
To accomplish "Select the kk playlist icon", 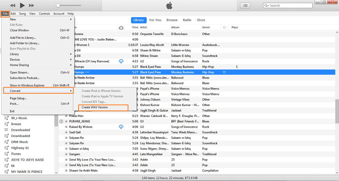I will [x=7, y=165].
